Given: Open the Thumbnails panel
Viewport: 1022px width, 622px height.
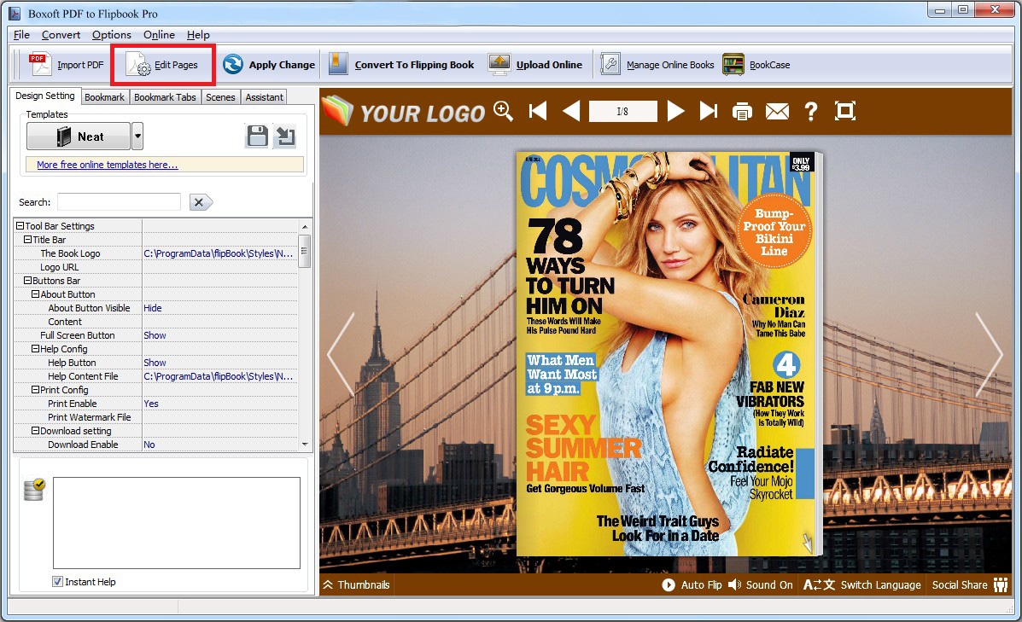Looking at the screenshot, I should pyautogui.click(x=357, y=584).
